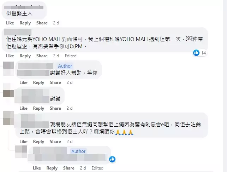
Task: Reply to the 似搵緊主人 comment
Action: [x=25, y=23]
